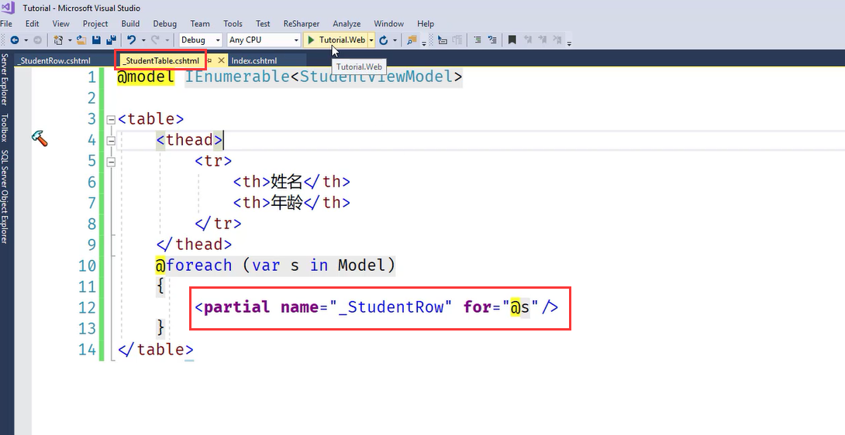Click the Find in Files icon

point(412,39)
